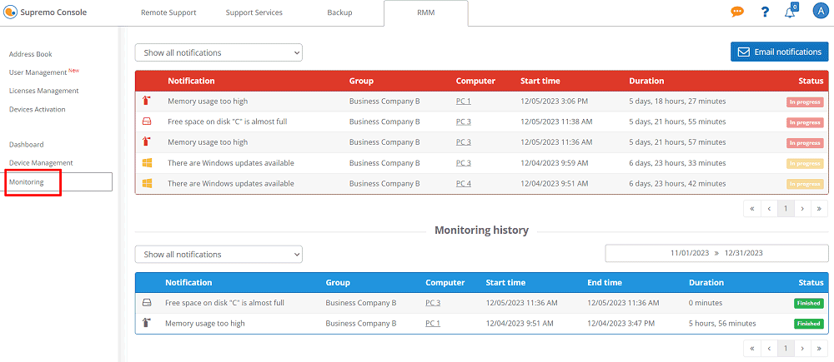Select page 1 in active notifications pager
Screen dimensions: 834x362
786,209
